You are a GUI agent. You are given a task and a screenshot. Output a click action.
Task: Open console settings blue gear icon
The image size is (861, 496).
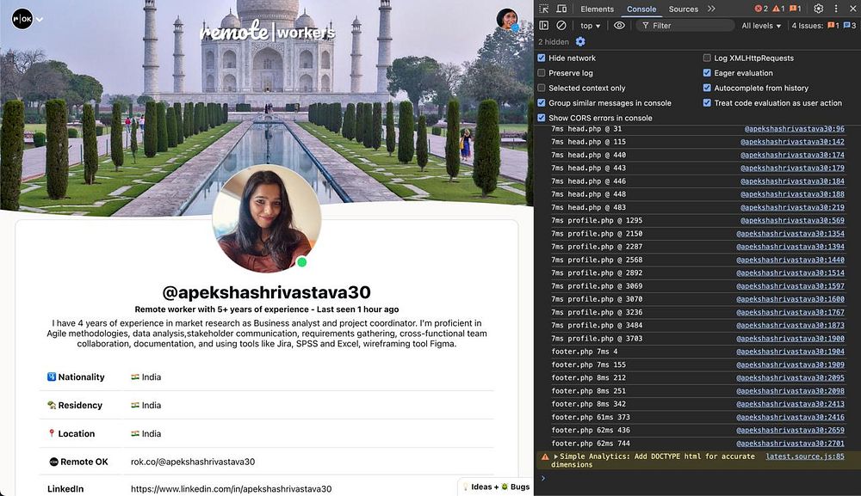[x=580, y=41]
